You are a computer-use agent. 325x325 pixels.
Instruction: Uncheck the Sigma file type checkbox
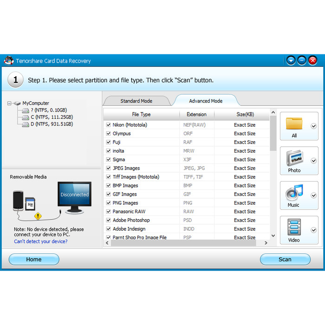[x=108, y=160]
